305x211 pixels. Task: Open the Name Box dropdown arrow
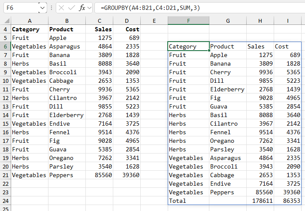(x=42, y=8)
